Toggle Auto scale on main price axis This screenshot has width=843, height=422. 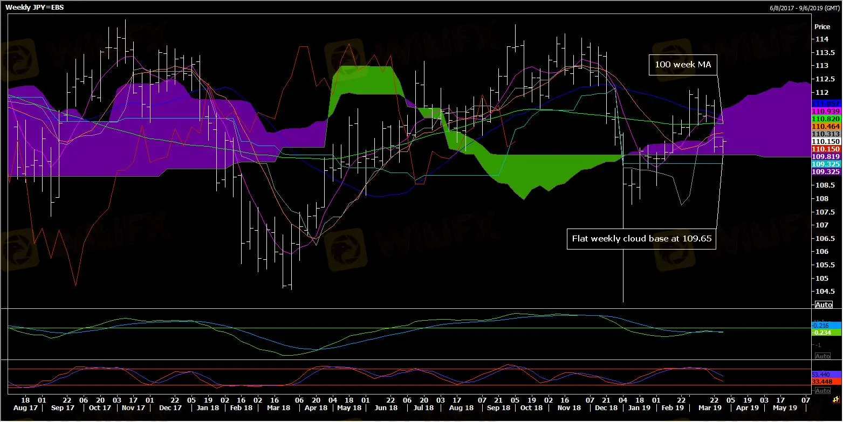tap(823, 305)
